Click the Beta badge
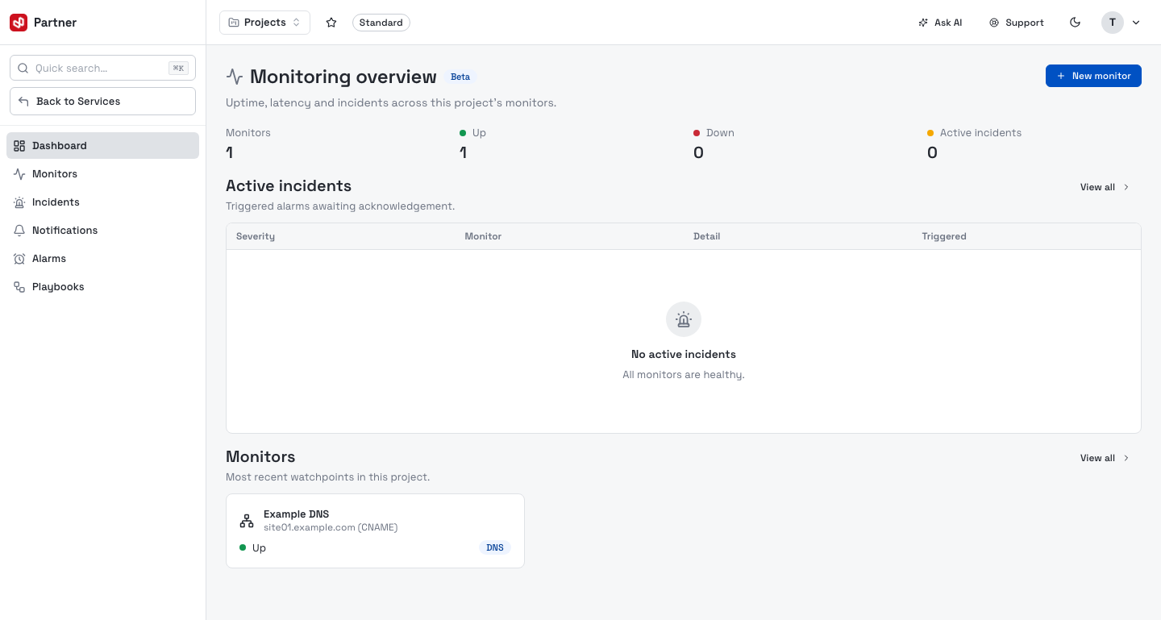1161x620 pixels. coord(460,77)
